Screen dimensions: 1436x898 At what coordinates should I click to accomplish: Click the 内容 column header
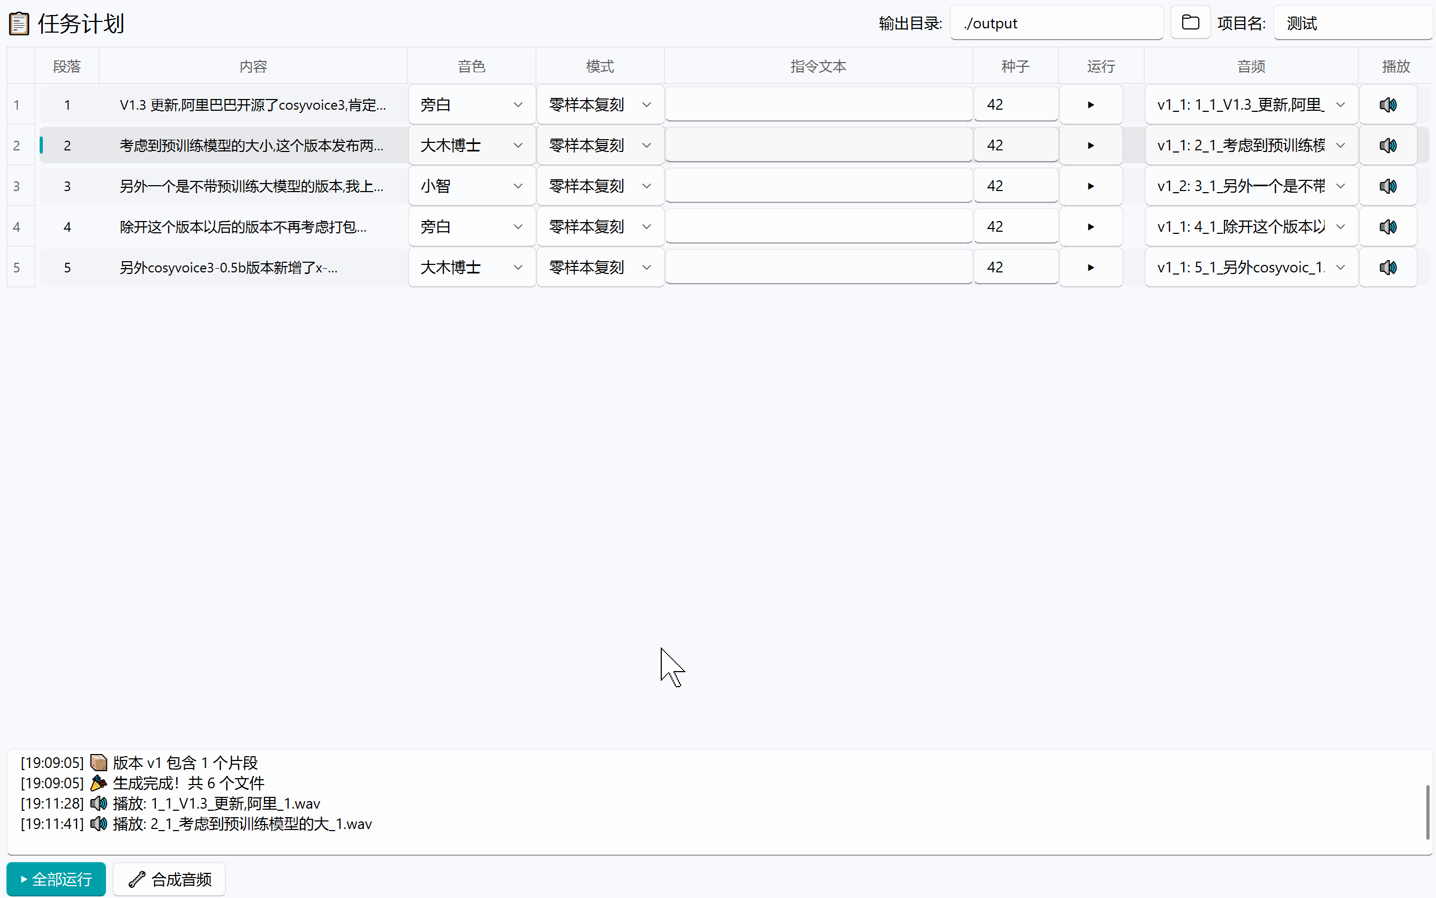click(x=253, y=66)
